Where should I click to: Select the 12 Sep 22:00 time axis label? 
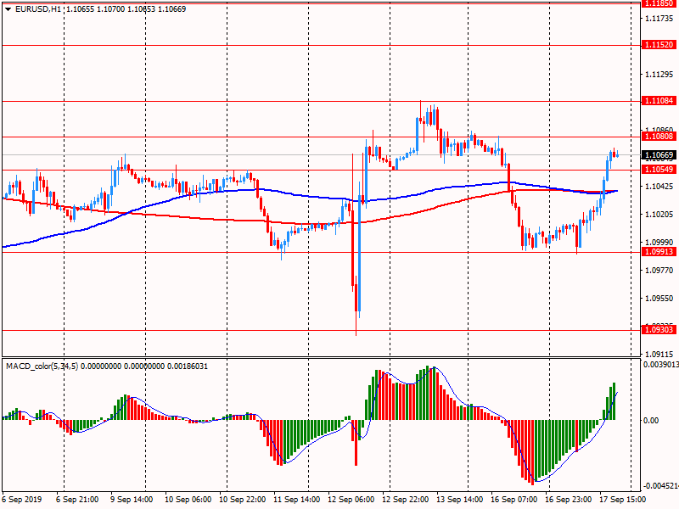click(406, 500)
